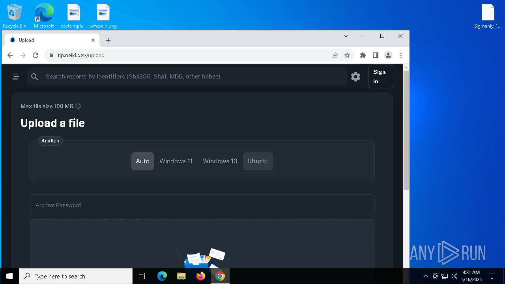This screenshot has height=284, width=505.
Task: Select wifepain.png on the desktop
Action: [103, 16]
